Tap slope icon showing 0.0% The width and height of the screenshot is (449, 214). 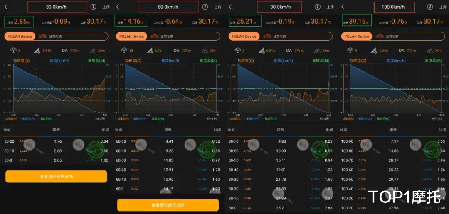[x=150, y=51]
